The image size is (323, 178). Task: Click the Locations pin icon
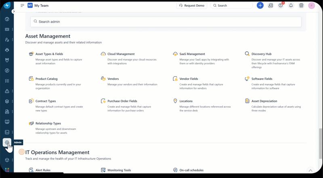click(x=175, y=101)
